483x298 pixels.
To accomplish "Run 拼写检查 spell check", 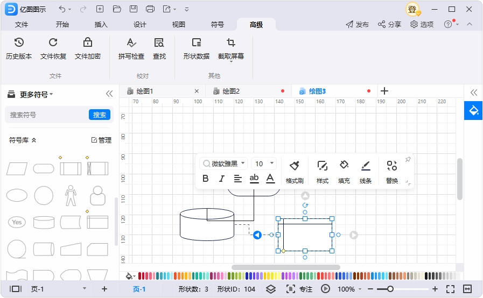I will tap(131, 48).
